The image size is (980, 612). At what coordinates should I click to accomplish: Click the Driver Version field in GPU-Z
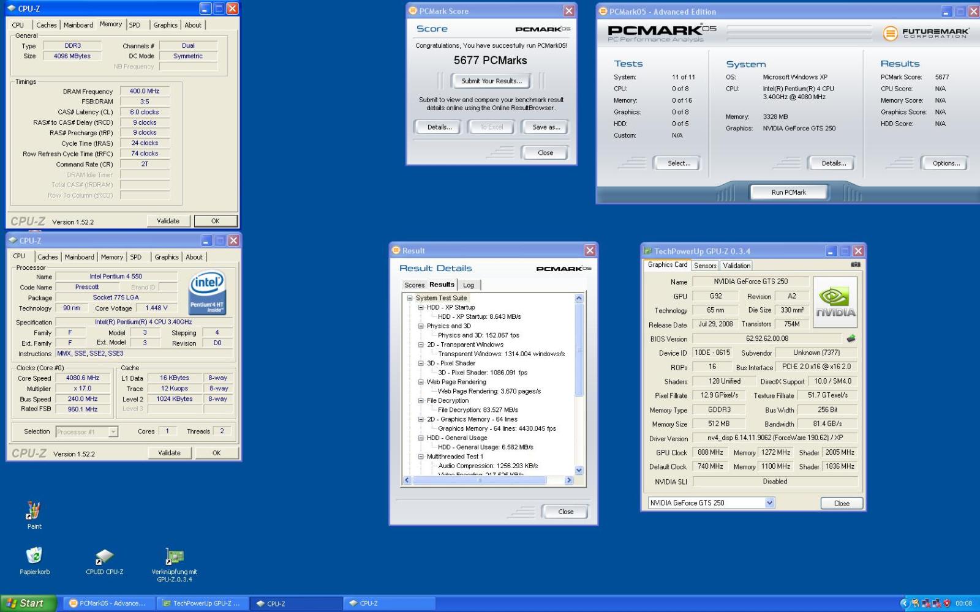point(775,438)
